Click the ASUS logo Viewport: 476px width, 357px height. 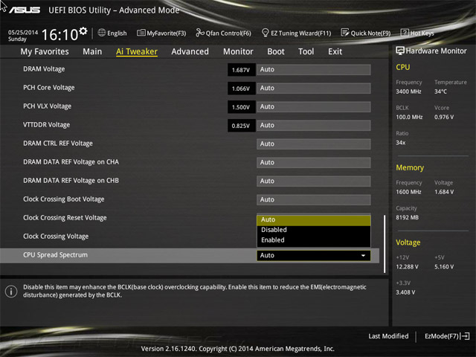25,10
